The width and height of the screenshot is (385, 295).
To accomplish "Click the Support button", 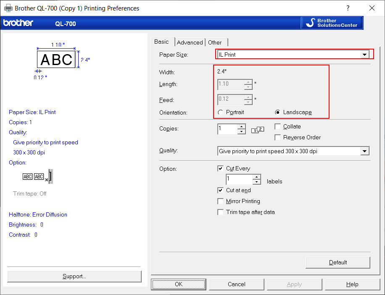I will (74, 276).
